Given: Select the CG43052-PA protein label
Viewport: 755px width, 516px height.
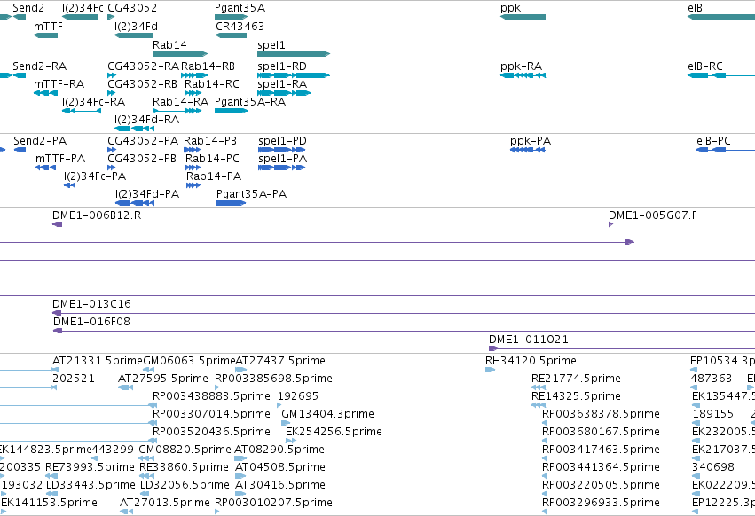Looking at the screenshot, I should pos(143,141).
